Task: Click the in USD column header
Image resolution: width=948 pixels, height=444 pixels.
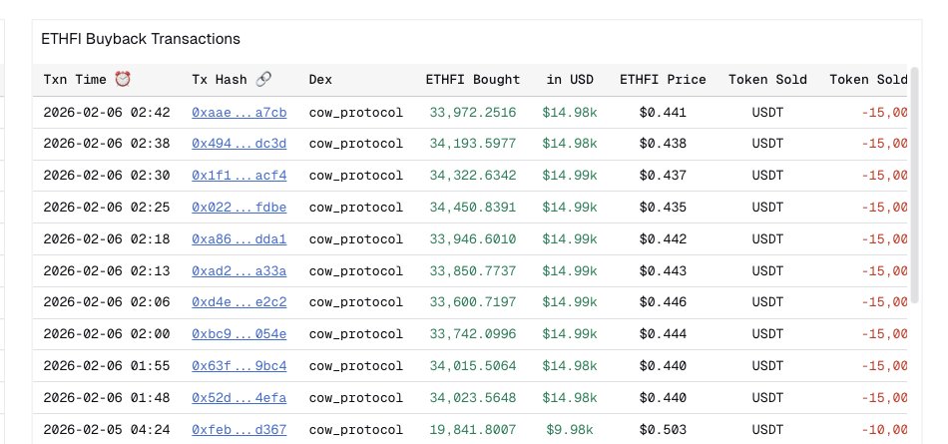Action: click(x=570, y=79)
